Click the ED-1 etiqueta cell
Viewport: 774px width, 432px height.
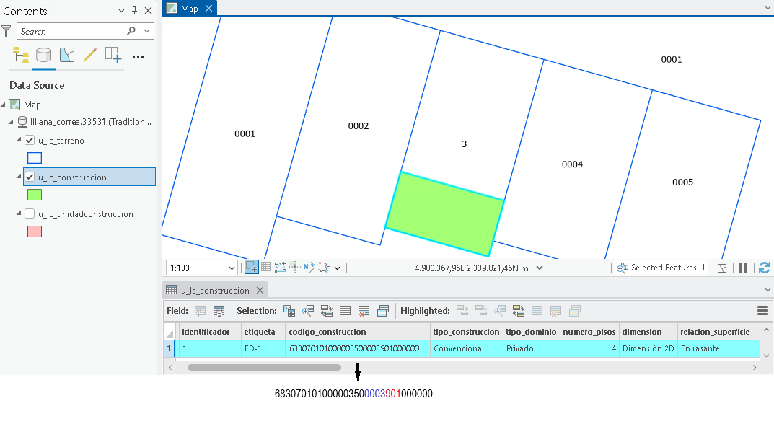click(x=263, y=348)
